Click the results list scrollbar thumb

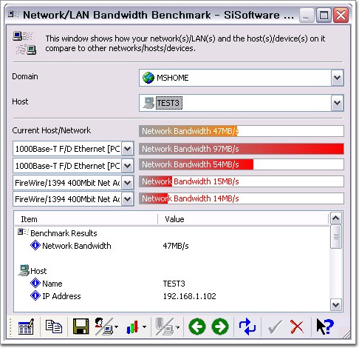336,236
